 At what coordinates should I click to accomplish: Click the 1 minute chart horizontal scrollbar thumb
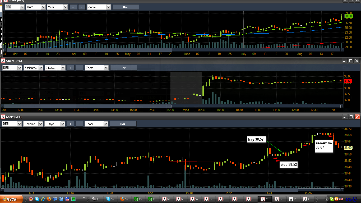tap(319, 190)
